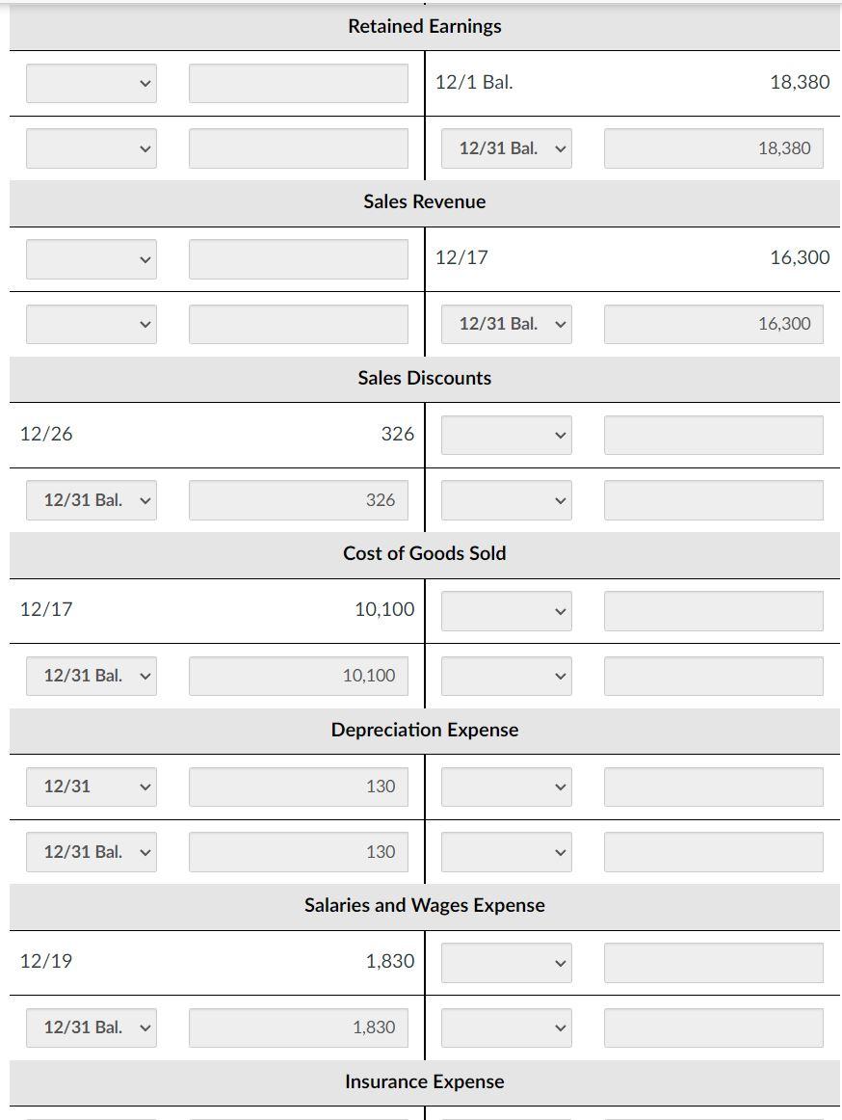842x1120 pixels.
Task: Open the 12/31 Bal. dropdown in Sales Revenue
Action: (x=506, y=323)
